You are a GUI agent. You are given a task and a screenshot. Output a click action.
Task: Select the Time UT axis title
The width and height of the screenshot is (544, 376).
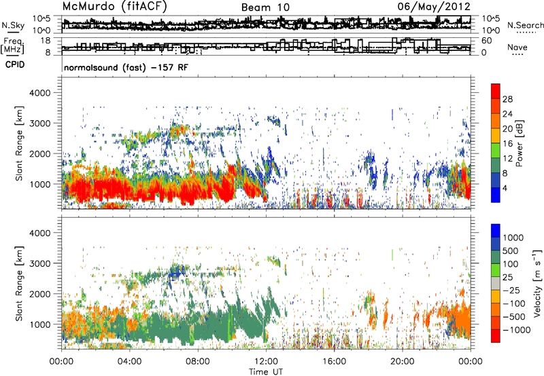[x=266, y=372]
